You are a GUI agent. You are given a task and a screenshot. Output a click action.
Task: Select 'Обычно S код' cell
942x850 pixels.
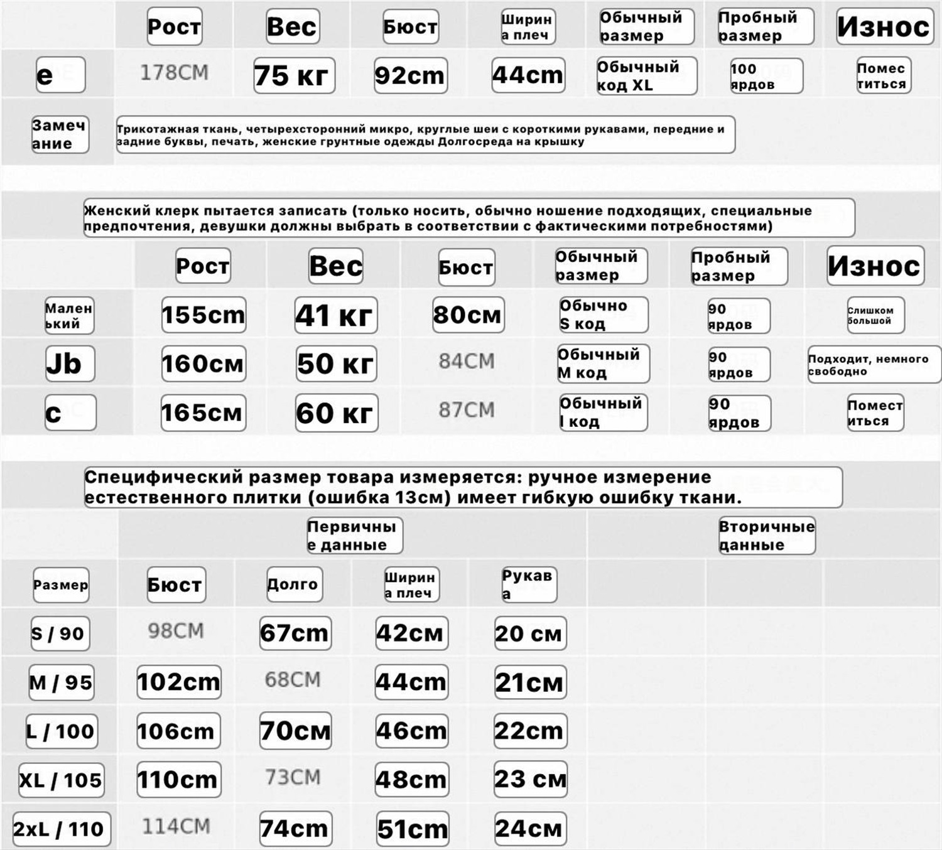pos(603,315)
